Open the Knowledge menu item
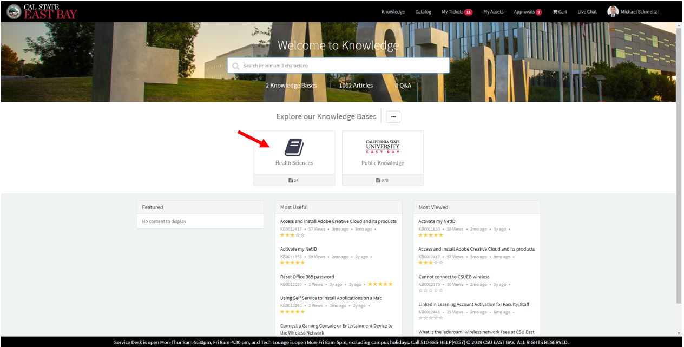The image size is (684, 347). pyautogui.click(x=393, y=12)
